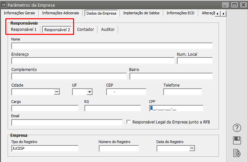Screen dimensions: 248x162
Task: Click the application icon in title bar
Action: [3, 5]
